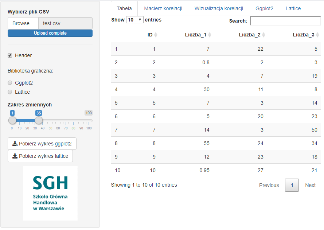Click the test.csv file name field

pyautogui.click(x=65, y=23)
